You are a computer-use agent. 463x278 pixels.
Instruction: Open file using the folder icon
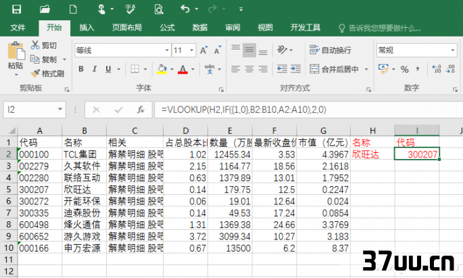45,9
